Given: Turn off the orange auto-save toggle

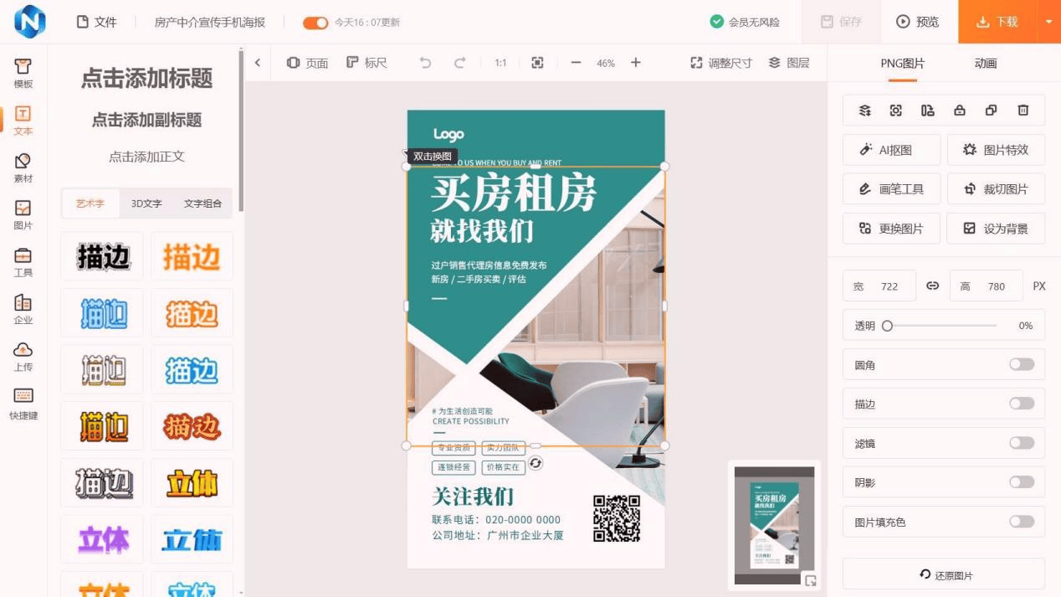Looking at the screenshot, I should click(x=315, y=23).
